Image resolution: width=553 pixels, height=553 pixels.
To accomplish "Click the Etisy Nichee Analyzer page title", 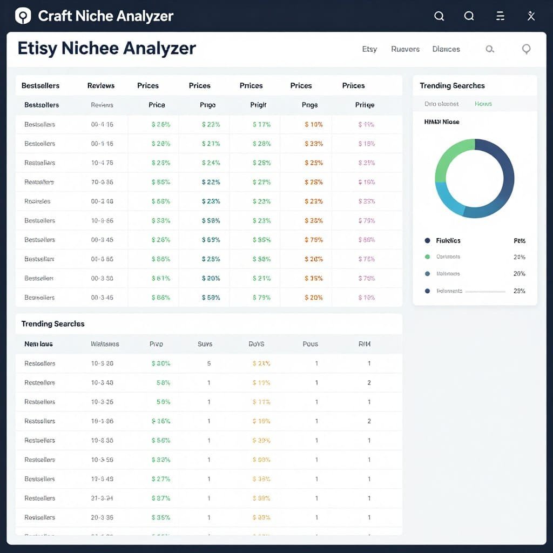I will pos(106,48).
